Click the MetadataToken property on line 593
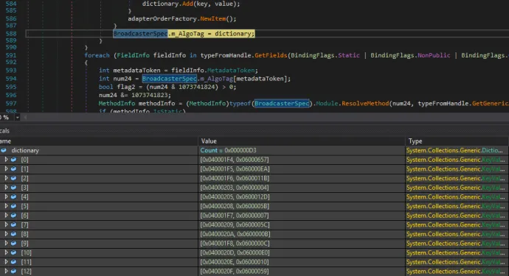The width and height of the screenshot is (509, 276). (x=231, y=71)
